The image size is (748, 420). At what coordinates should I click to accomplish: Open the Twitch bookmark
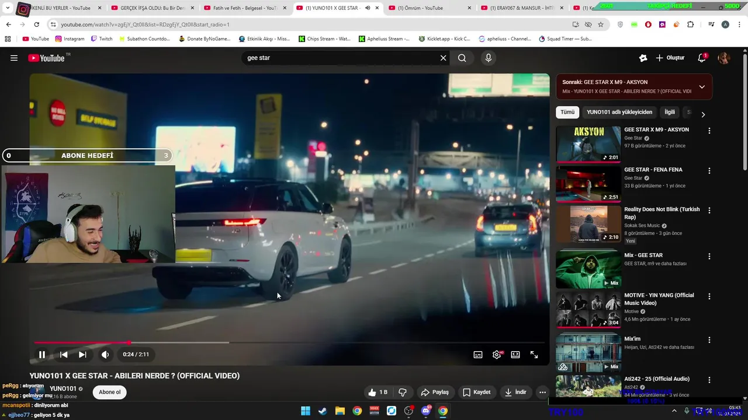coord(102,38)
